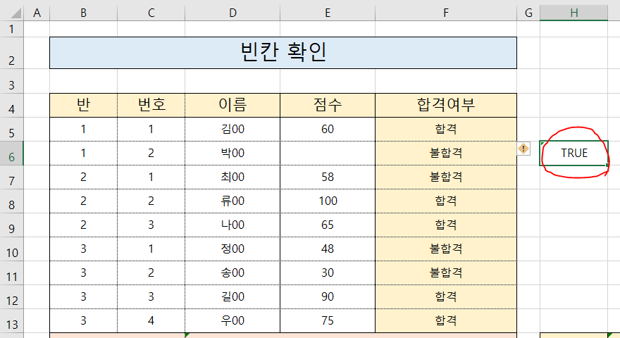620x338 pixels.
Task: Click the name cell '길00'
Action: 232,296
